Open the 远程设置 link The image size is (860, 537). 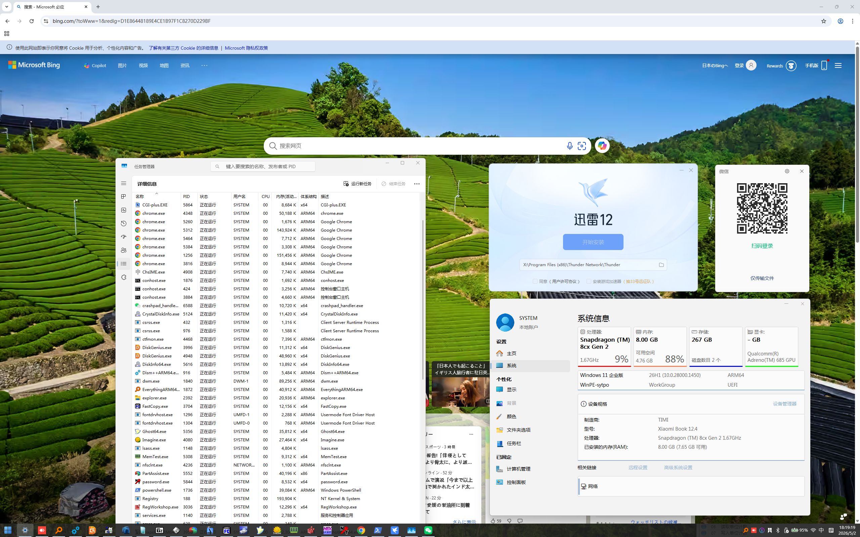638,468
